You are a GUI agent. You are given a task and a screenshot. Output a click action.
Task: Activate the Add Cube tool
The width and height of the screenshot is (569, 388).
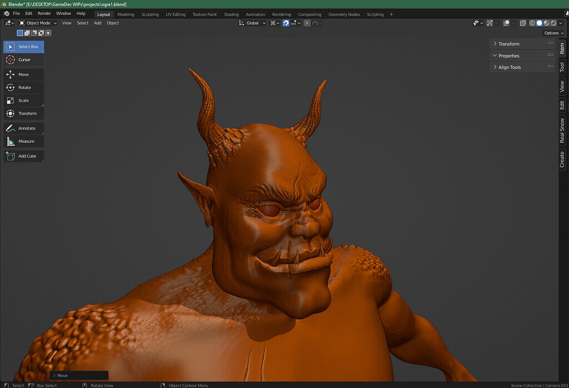[23, 156]
